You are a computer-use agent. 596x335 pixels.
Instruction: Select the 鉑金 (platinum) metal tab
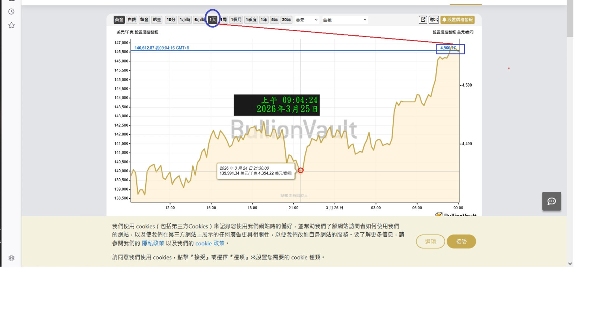click(145, 20)
